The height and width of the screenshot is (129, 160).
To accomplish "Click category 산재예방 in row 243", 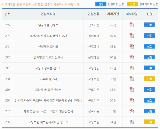I will coord(94,47).
